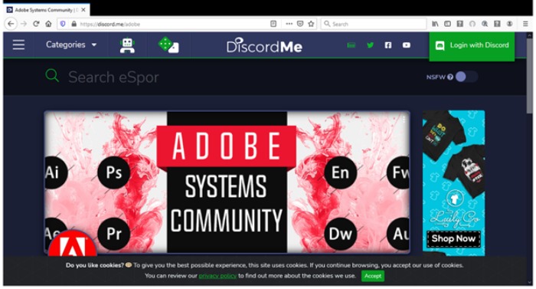Click the green magnifier search icon
Image resolution: width=536 pixels, height=289 pixels.
click(x=52, y=76)
